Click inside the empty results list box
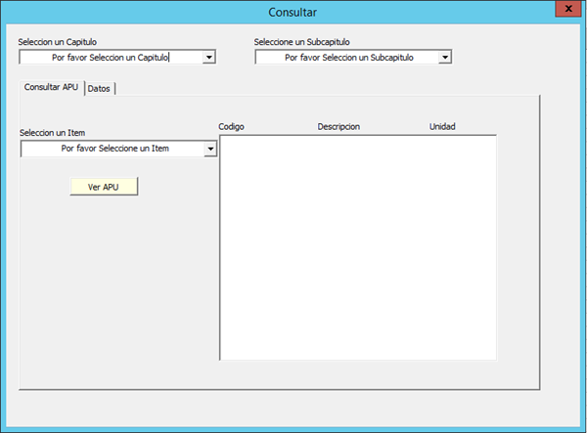This screenshot has height=433, width=587. click(358, 247)
